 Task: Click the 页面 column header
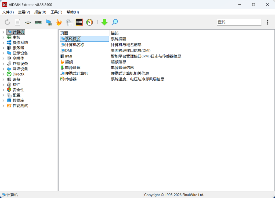point(84,33)
